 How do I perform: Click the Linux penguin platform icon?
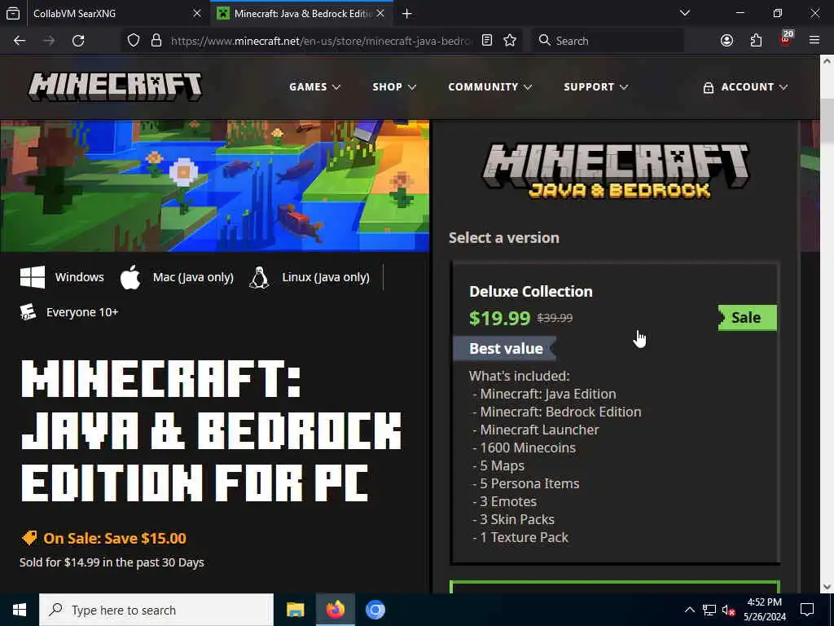[259, 277]
